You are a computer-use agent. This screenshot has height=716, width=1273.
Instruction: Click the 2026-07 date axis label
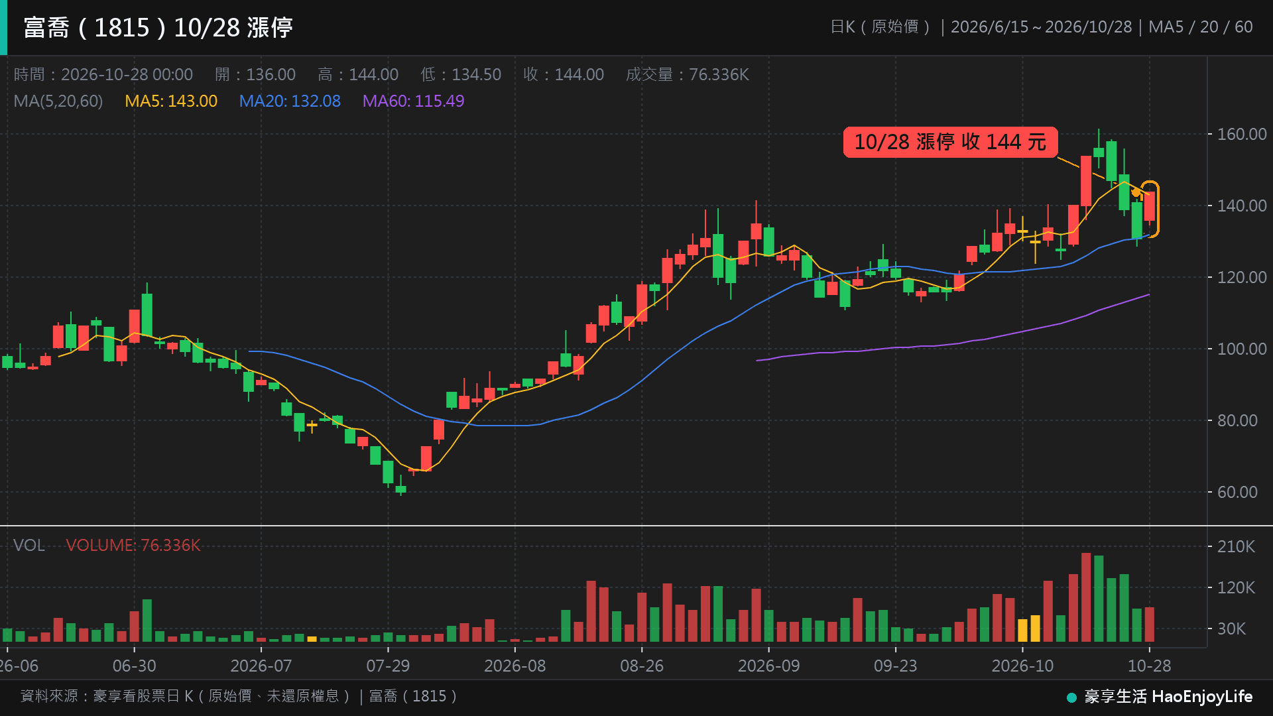click(x=261, y=666)
